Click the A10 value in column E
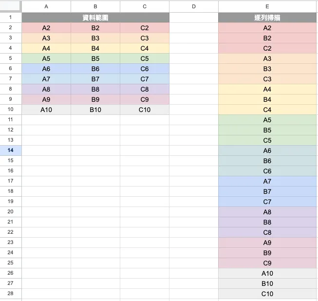Screen dimensions: 318x301 coord(267,273)
